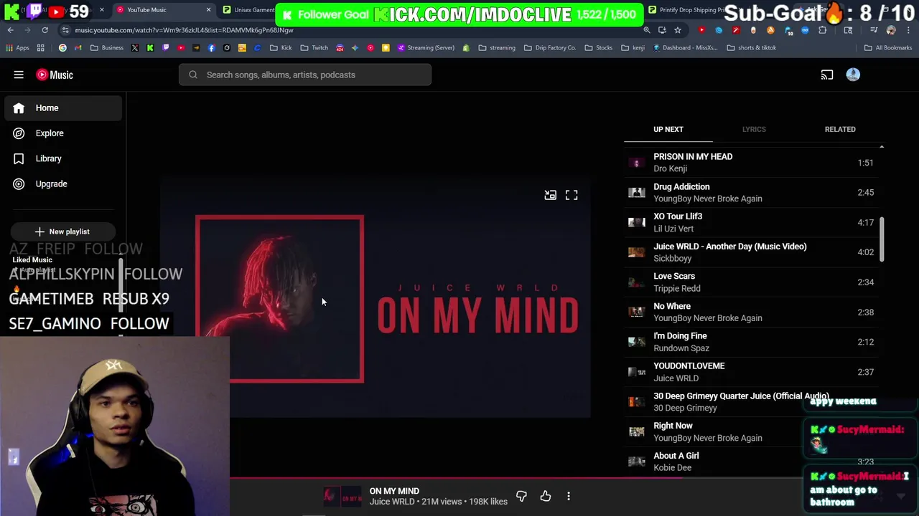Play 30 Deep Grimeyy Quarter Juice
Viewport: 919px width, 516px height.
(752, 401)
